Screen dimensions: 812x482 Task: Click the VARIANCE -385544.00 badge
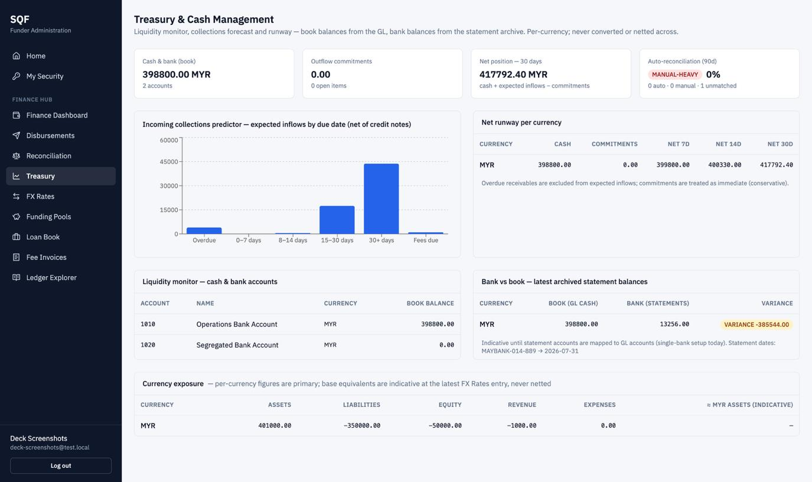(756, 324)
